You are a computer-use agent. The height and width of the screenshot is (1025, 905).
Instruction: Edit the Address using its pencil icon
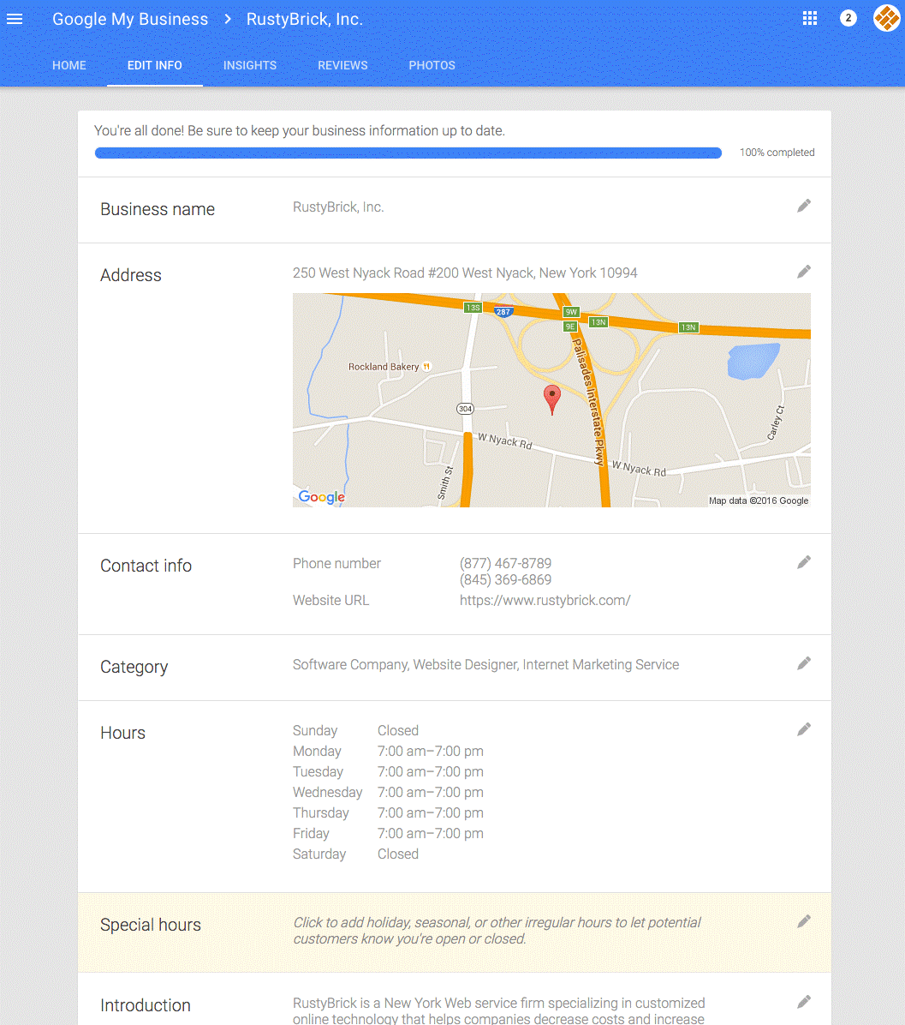[803, 271]
